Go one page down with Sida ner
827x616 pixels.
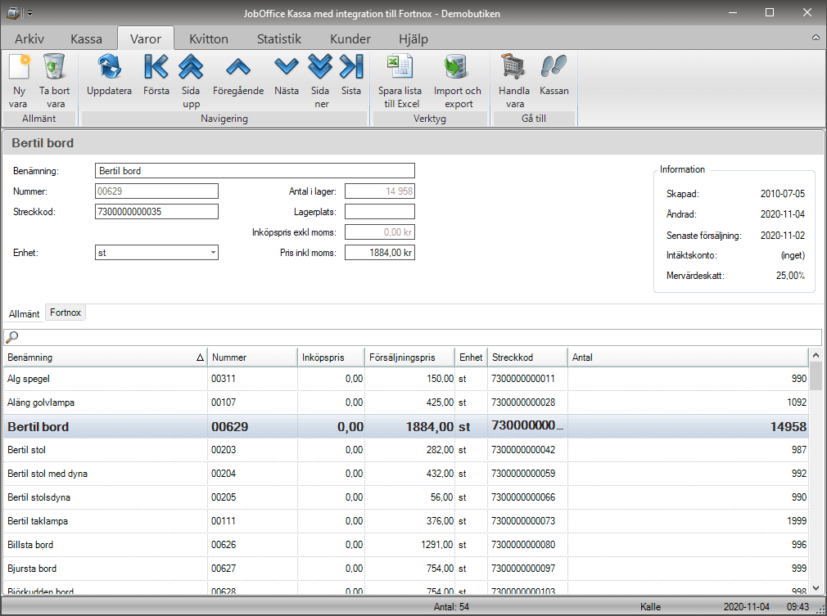(x=320, y=81)
